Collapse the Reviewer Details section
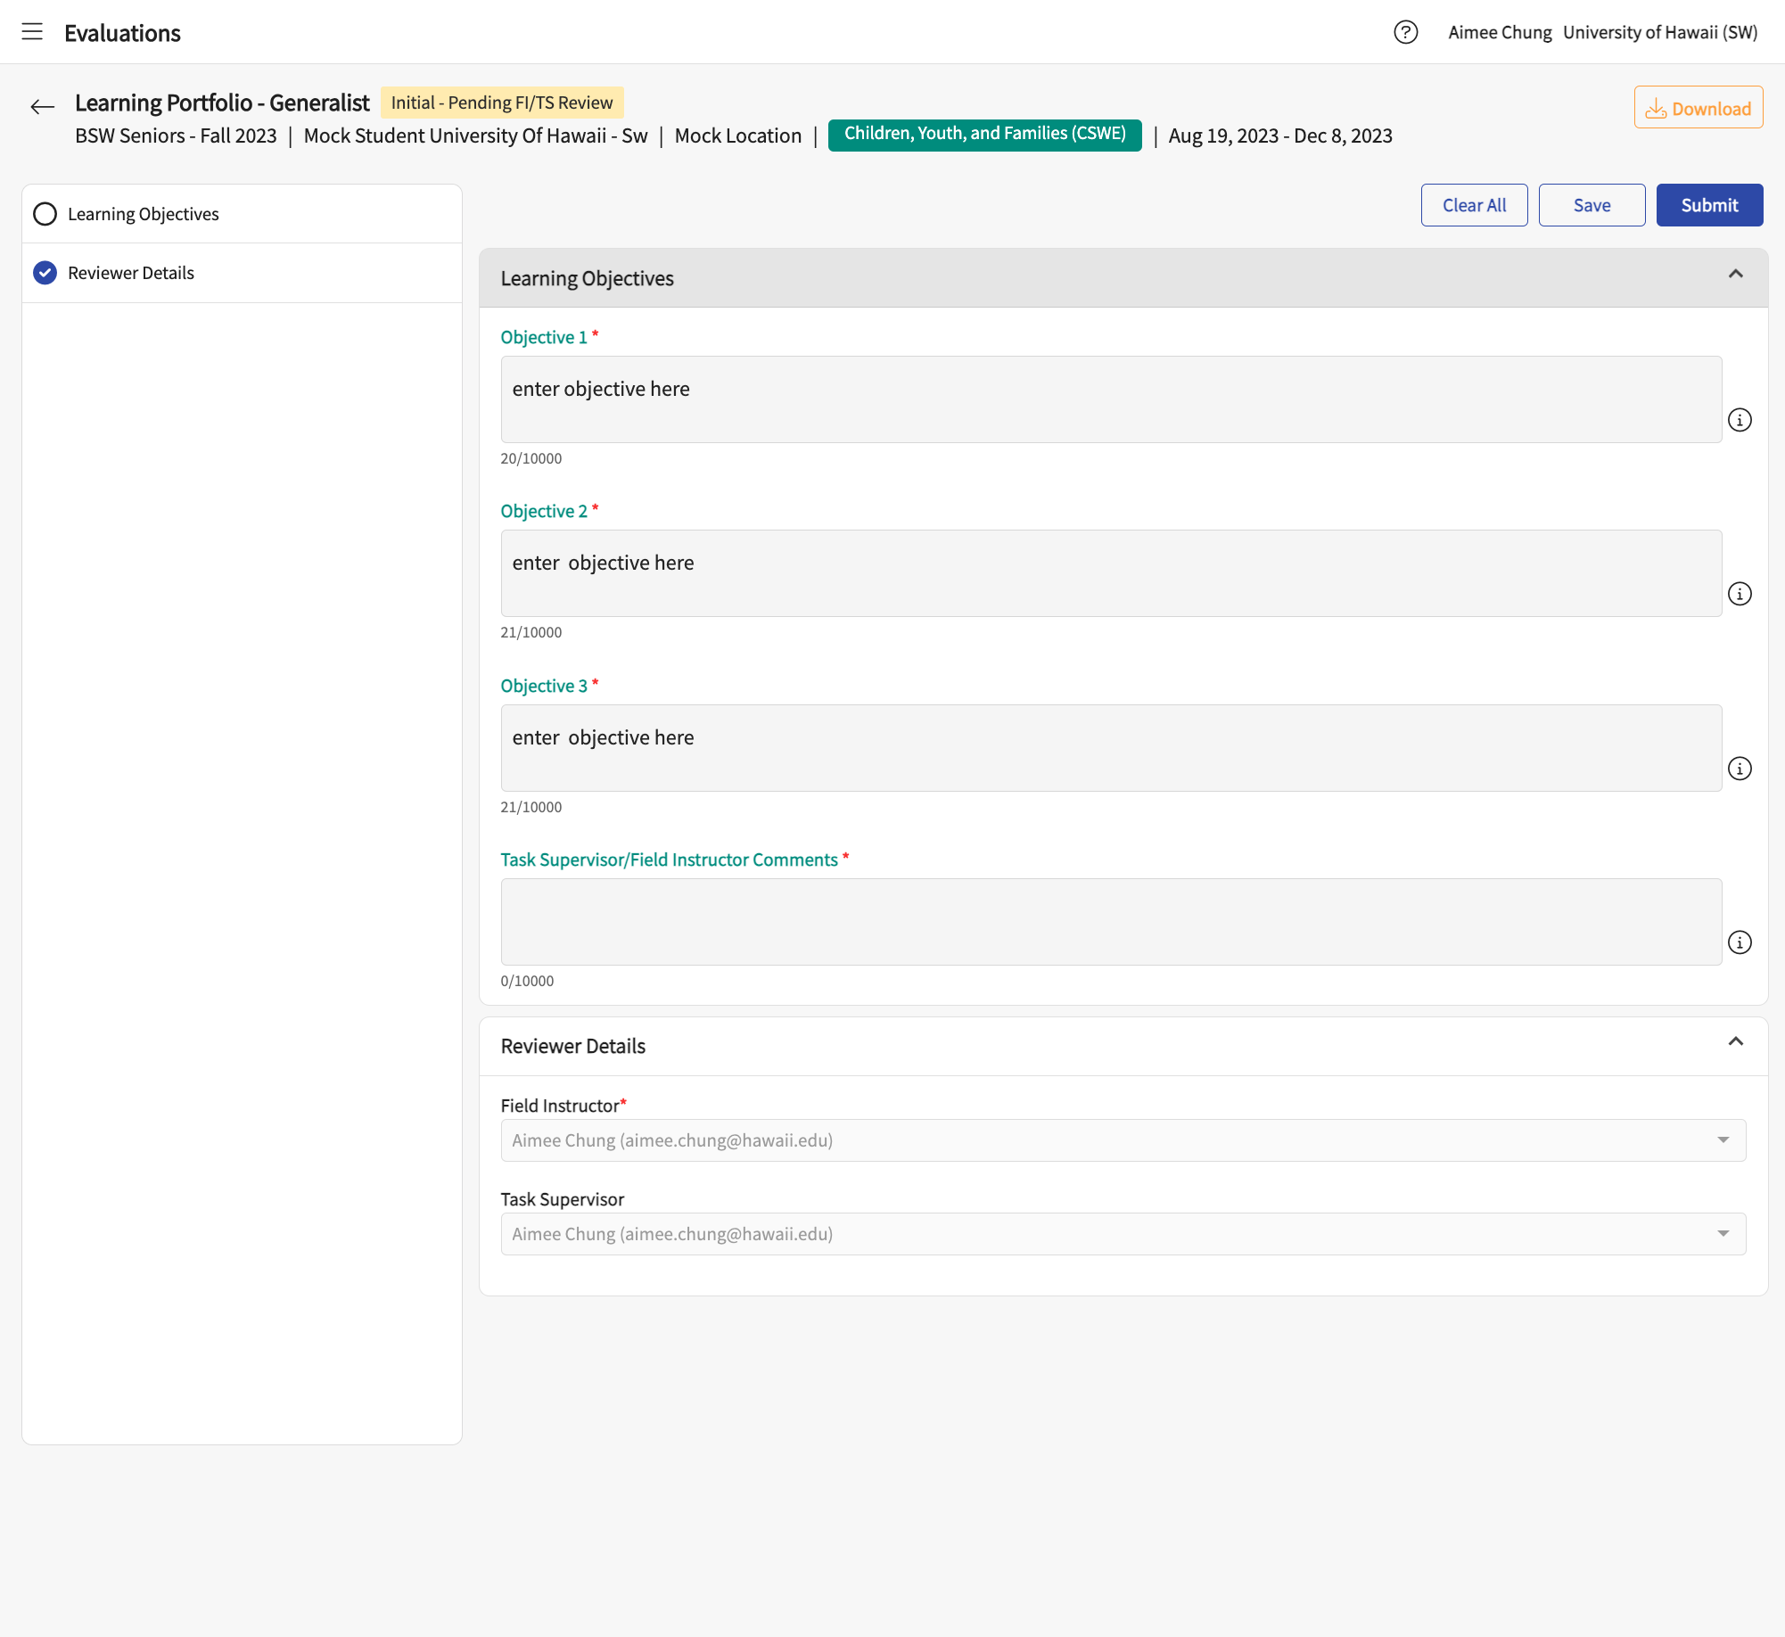1785x1637 pixels. [1735, 1041]
